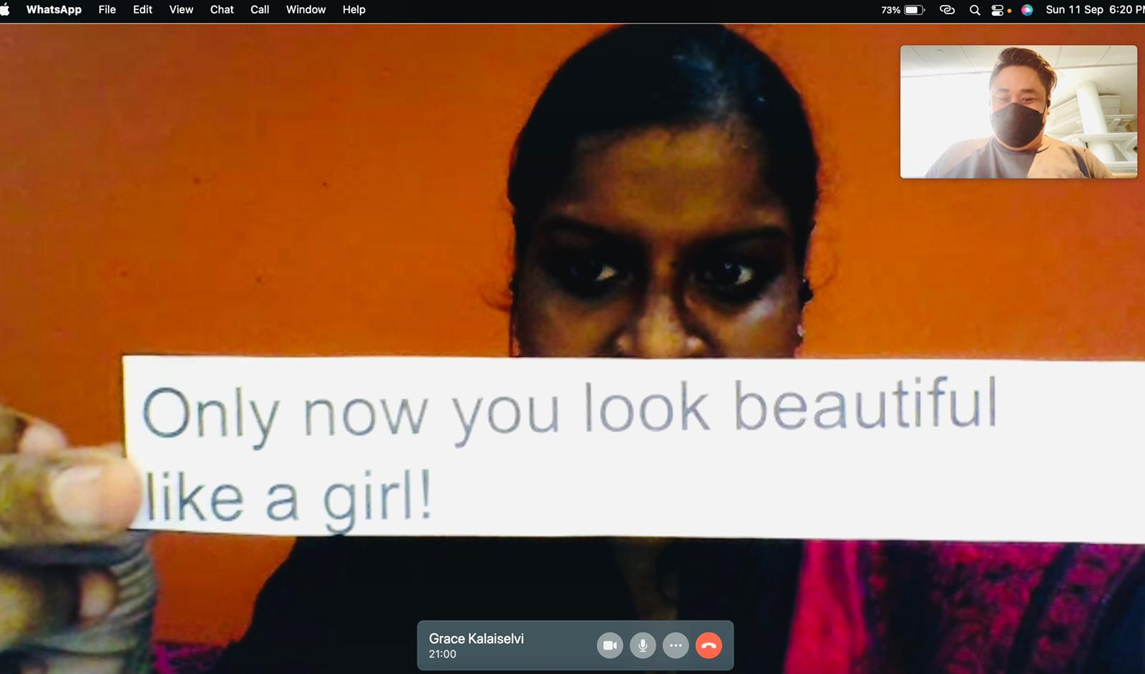
Task: Open the Edit menu
Action: click(x=142, y=9)
